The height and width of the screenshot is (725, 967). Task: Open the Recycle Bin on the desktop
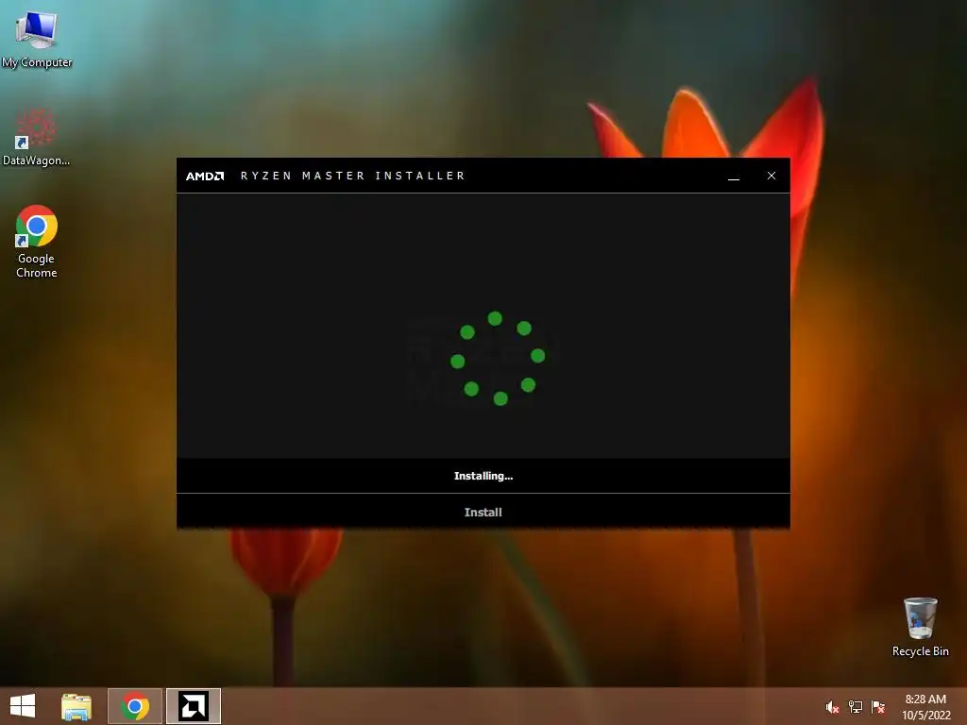(920, 627)
